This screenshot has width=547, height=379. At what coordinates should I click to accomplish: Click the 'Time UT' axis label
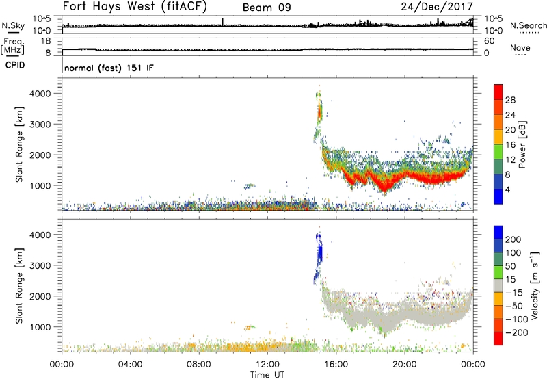tap(267, 375)
